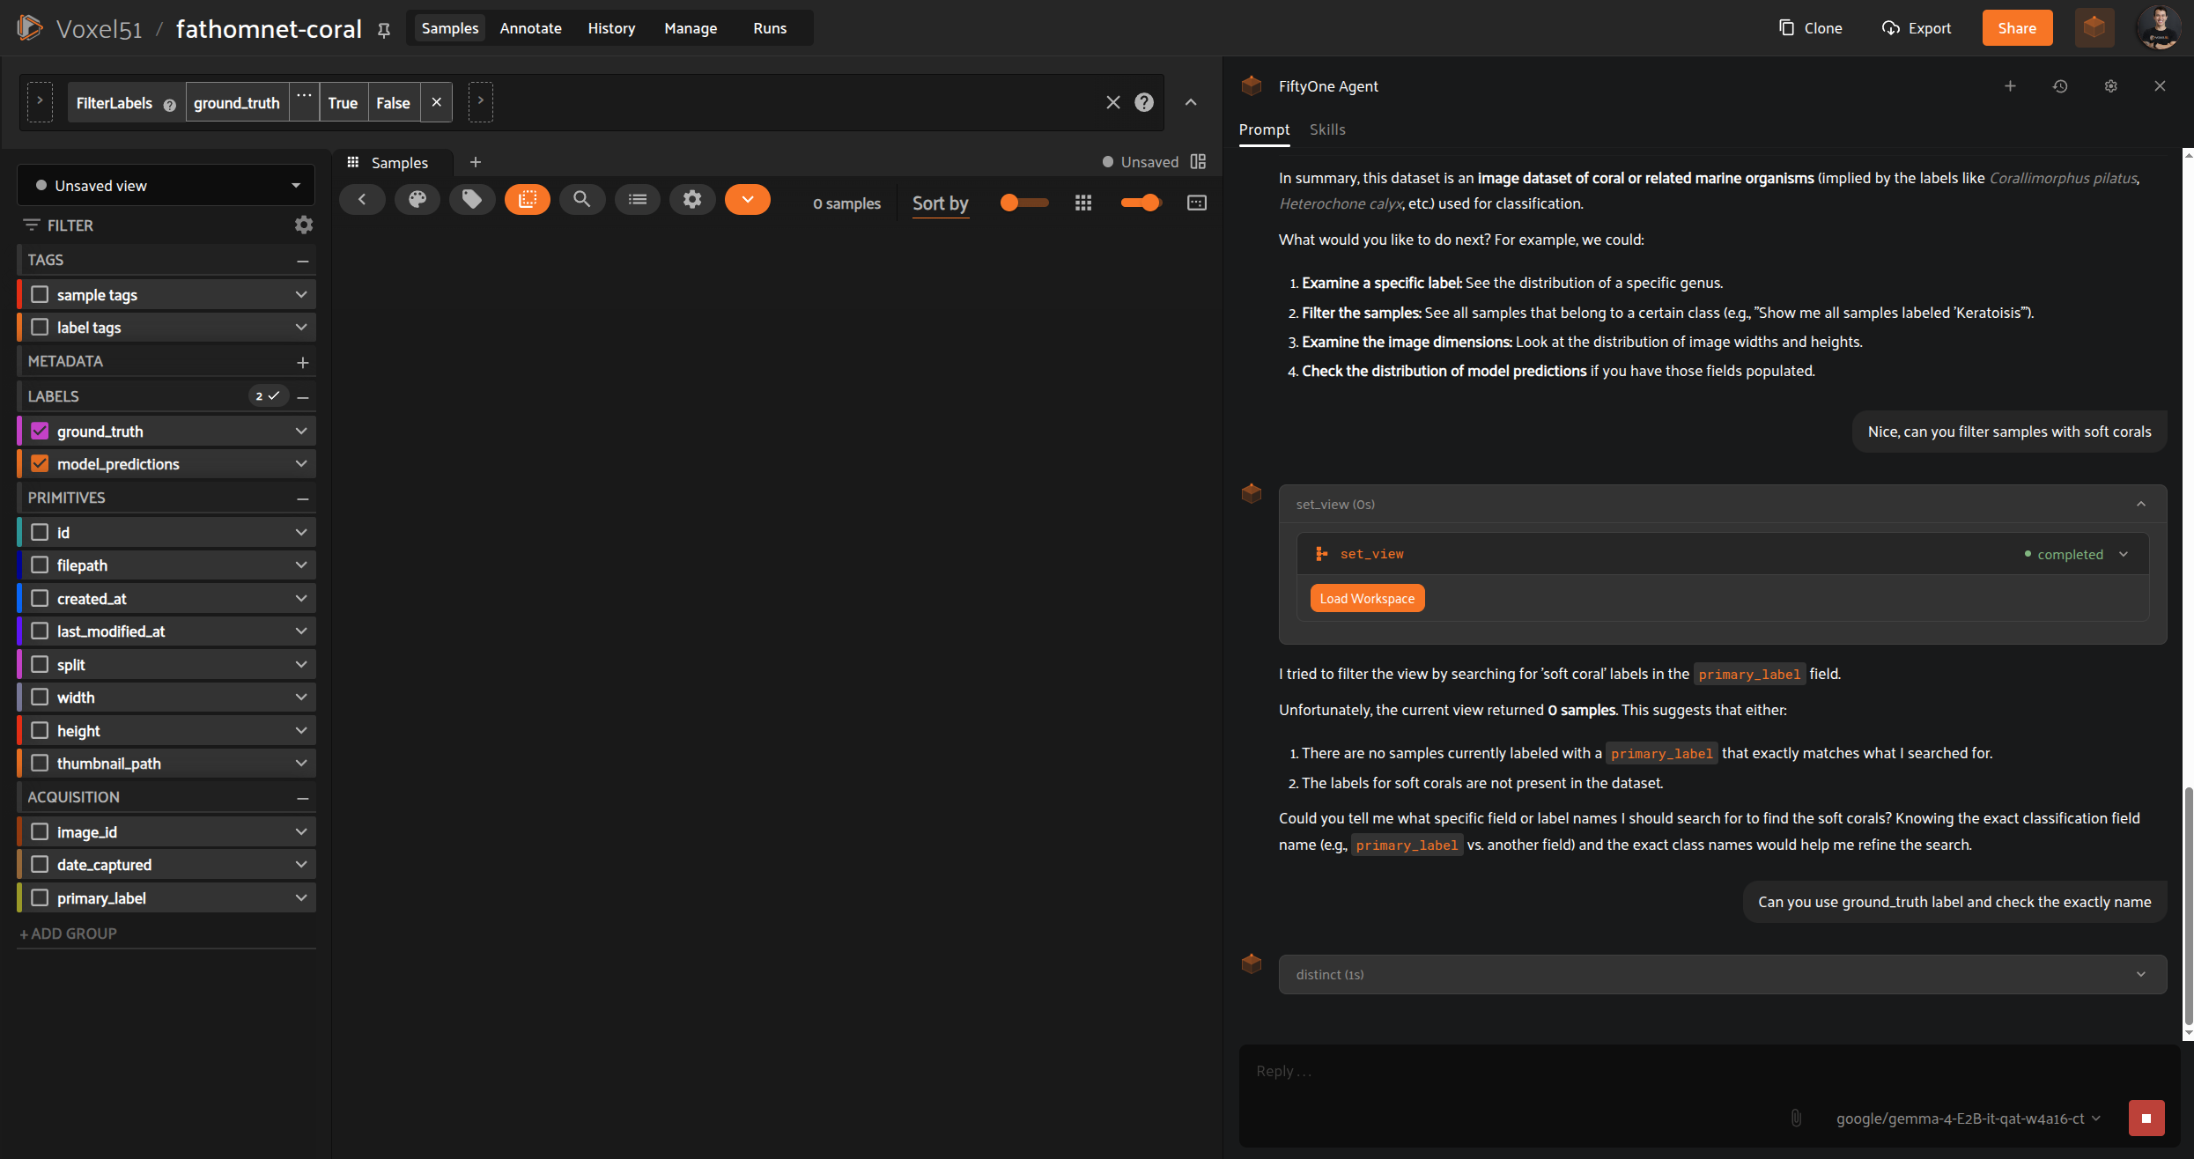
Task: Start a new agent chat
Action: (2010, 86)
